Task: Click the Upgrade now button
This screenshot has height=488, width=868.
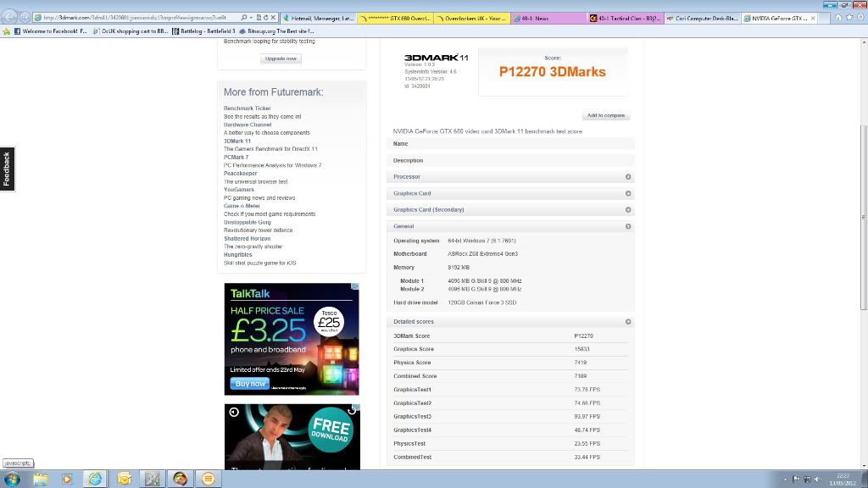Action: click(x=281, y=58)
